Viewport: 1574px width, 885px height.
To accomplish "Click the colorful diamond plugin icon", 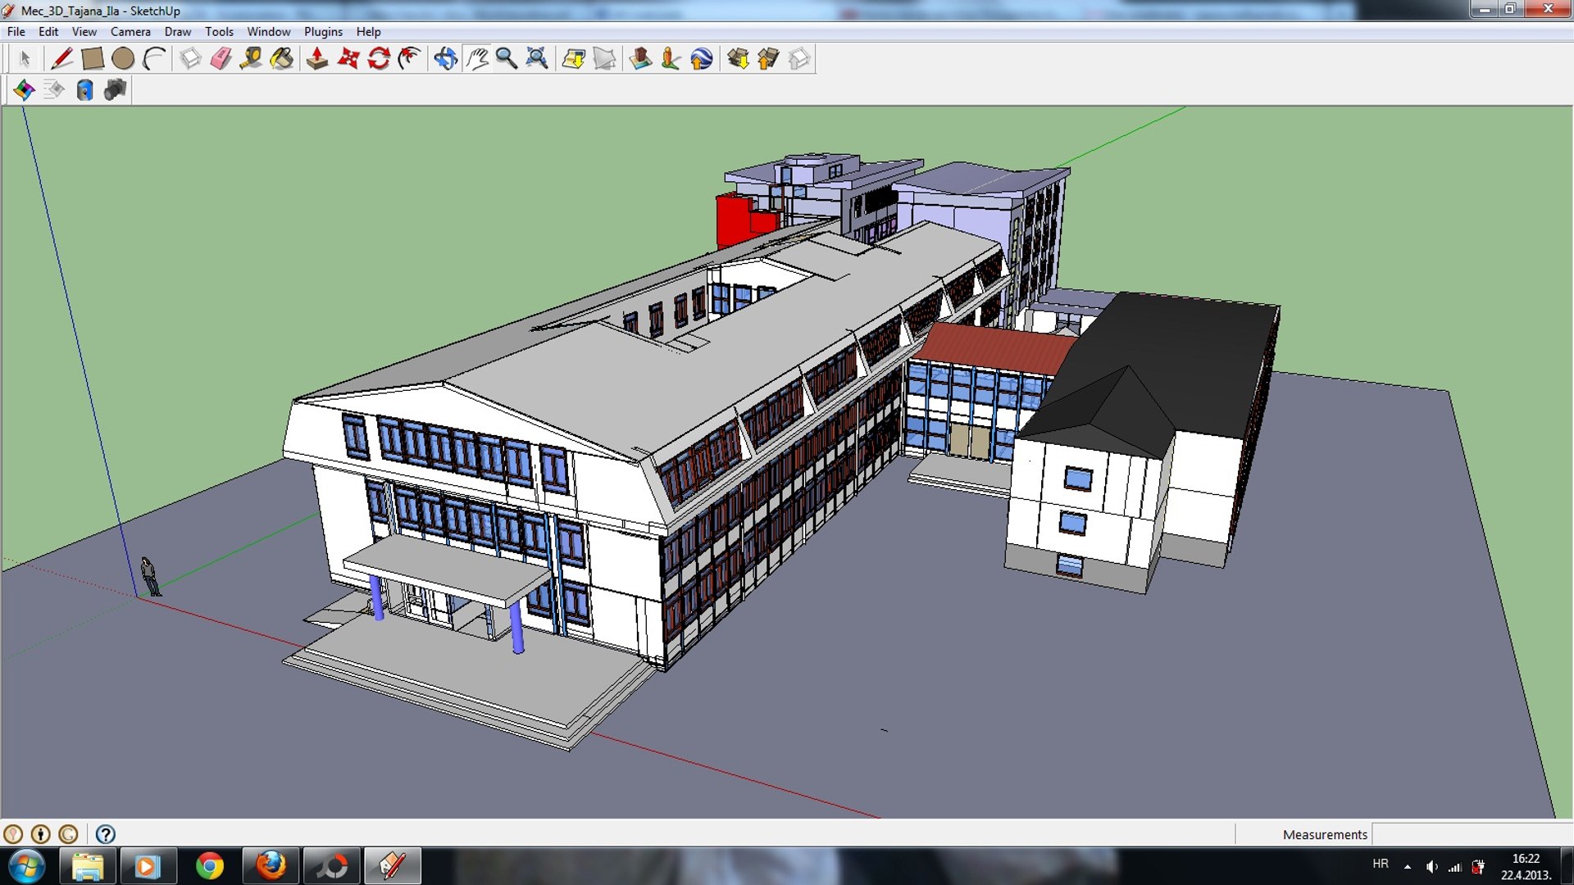I will coord(24,89).
